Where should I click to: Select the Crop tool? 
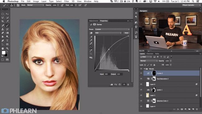pos(2,21)
